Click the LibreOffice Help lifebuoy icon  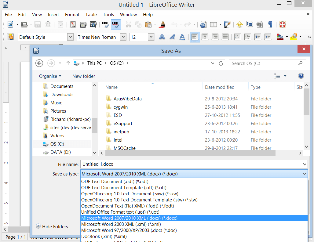tap(282, 24)
